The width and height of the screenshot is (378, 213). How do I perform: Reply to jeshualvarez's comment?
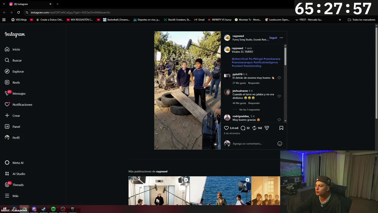[254, 103]
